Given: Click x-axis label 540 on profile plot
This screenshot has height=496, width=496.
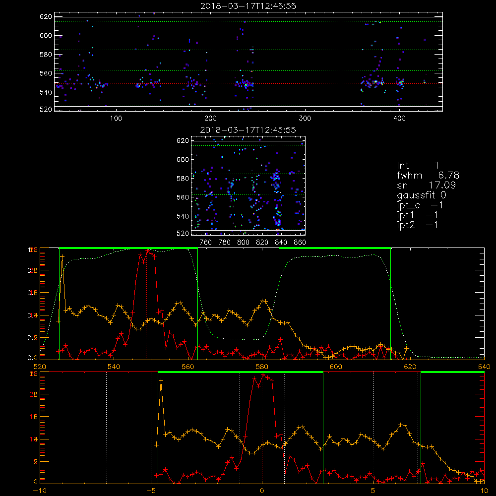Looking at the screenshot, I should tap(114, 367).
